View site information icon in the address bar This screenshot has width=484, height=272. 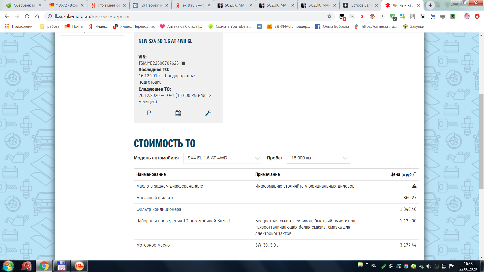[50, 16]
